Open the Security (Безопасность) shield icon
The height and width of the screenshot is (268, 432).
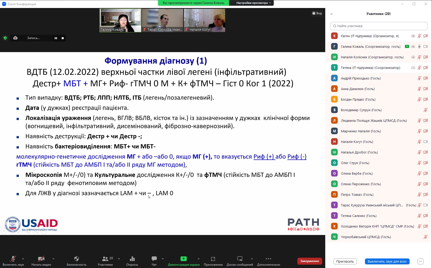click(76, 259)
